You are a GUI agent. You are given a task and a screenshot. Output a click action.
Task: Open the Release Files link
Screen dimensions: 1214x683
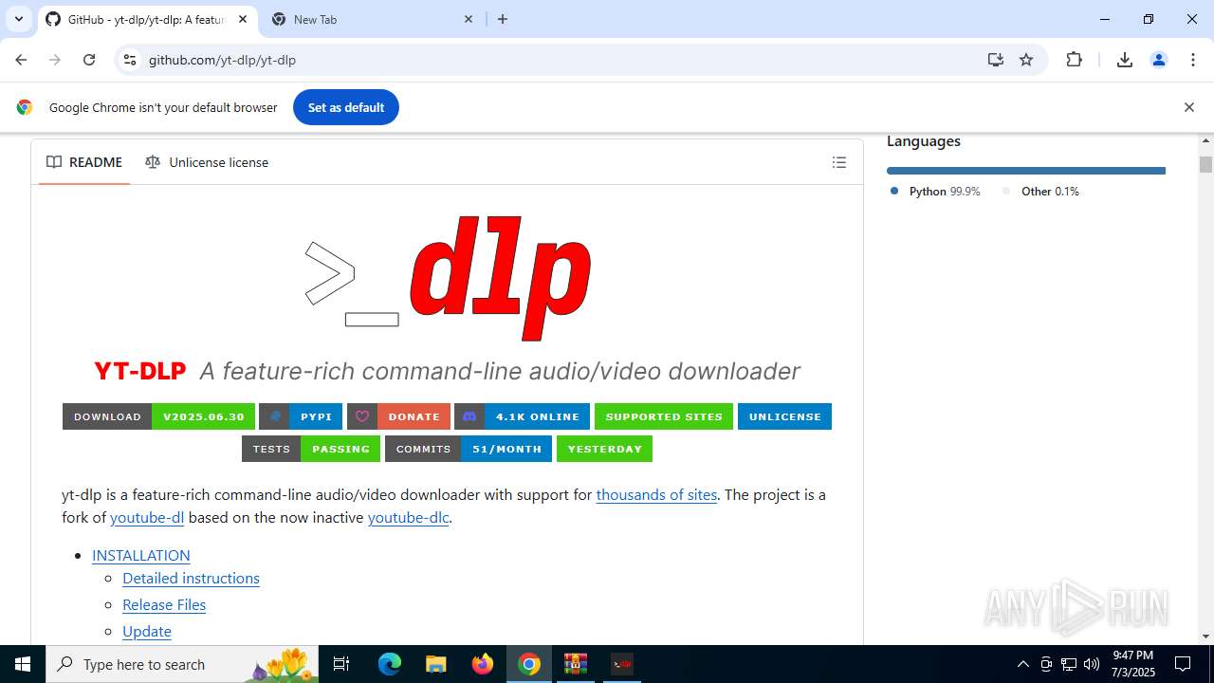click(164, 604)
